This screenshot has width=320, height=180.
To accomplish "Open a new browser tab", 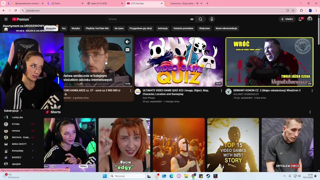I will [207, 3].
